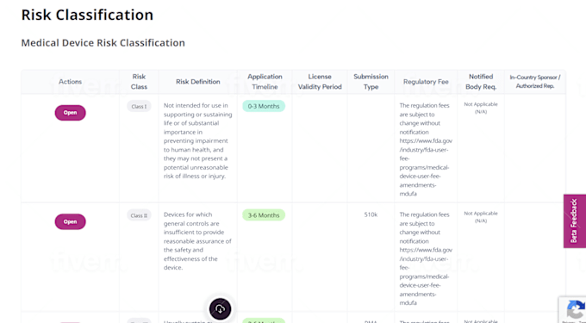Open the Beta Feedback side tab
The height and width of the screenshot is (323, 586).
(575, 221)
